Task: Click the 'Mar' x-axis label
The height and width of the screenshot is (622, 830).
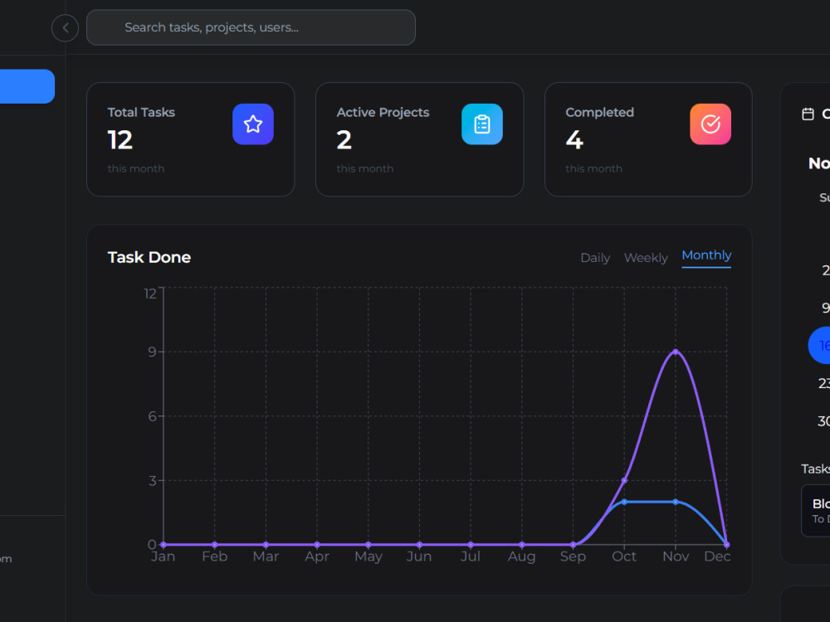Action: (266, 556)
